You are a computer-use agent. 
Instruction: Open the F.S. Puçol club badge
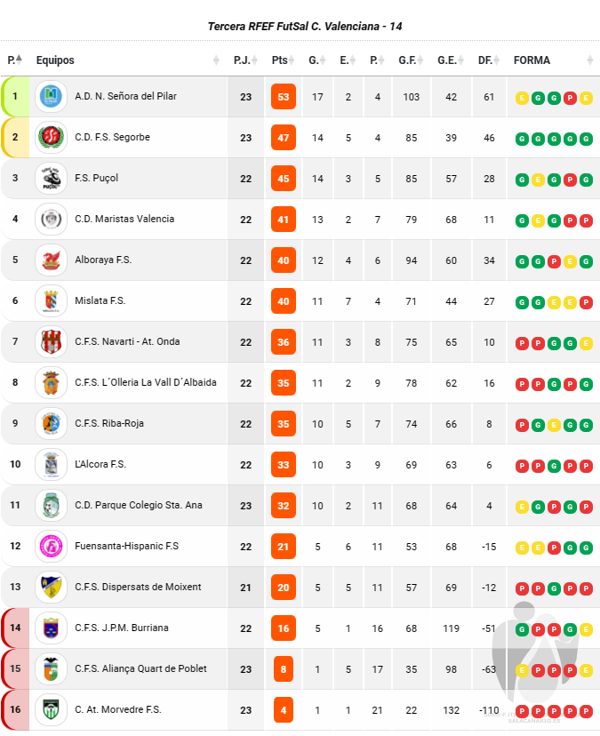51,179
